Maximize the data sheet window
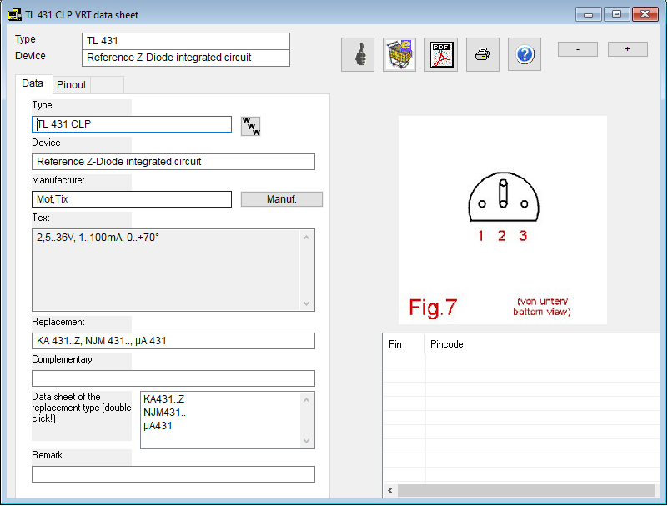This screenshot has width=668, height=506. pos(616,14)
